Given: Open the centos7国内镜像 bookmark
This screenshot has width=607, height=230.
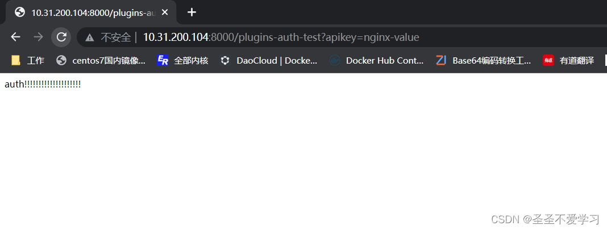Looking at the screenshot, I should [101, 60].
